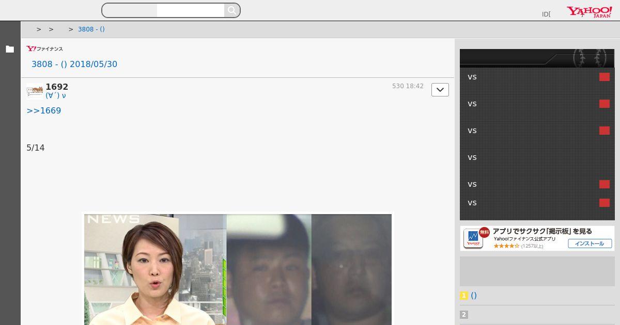Click the search text input field
This screenshot has height=325, width=620.
click(x=190, y=10)
